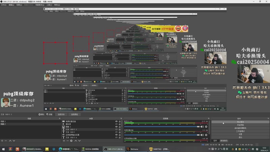Remove selected source with minus icon
Viewport: 270px width, 152px height.
click(x=67, y=141)
